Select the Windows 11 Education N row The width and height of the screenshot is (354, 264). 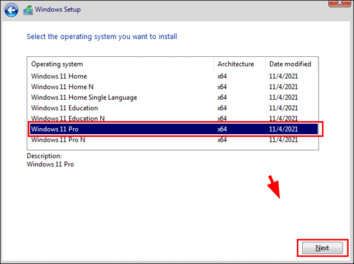pos(173,118)
